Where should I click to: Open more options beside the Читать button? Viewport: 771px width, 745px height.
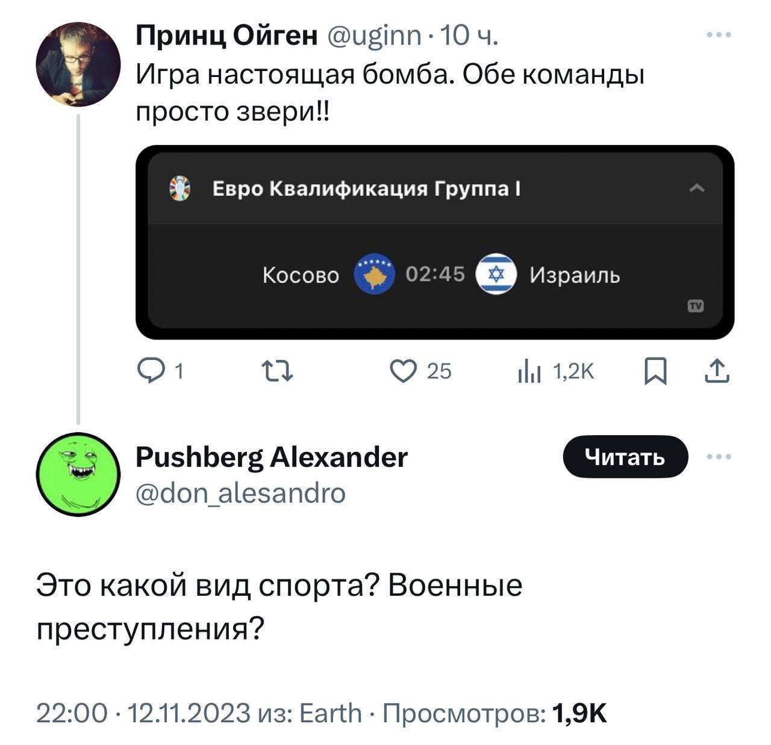(719, 457)
